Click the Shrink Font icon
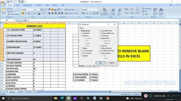 click(x=45, y=10)
